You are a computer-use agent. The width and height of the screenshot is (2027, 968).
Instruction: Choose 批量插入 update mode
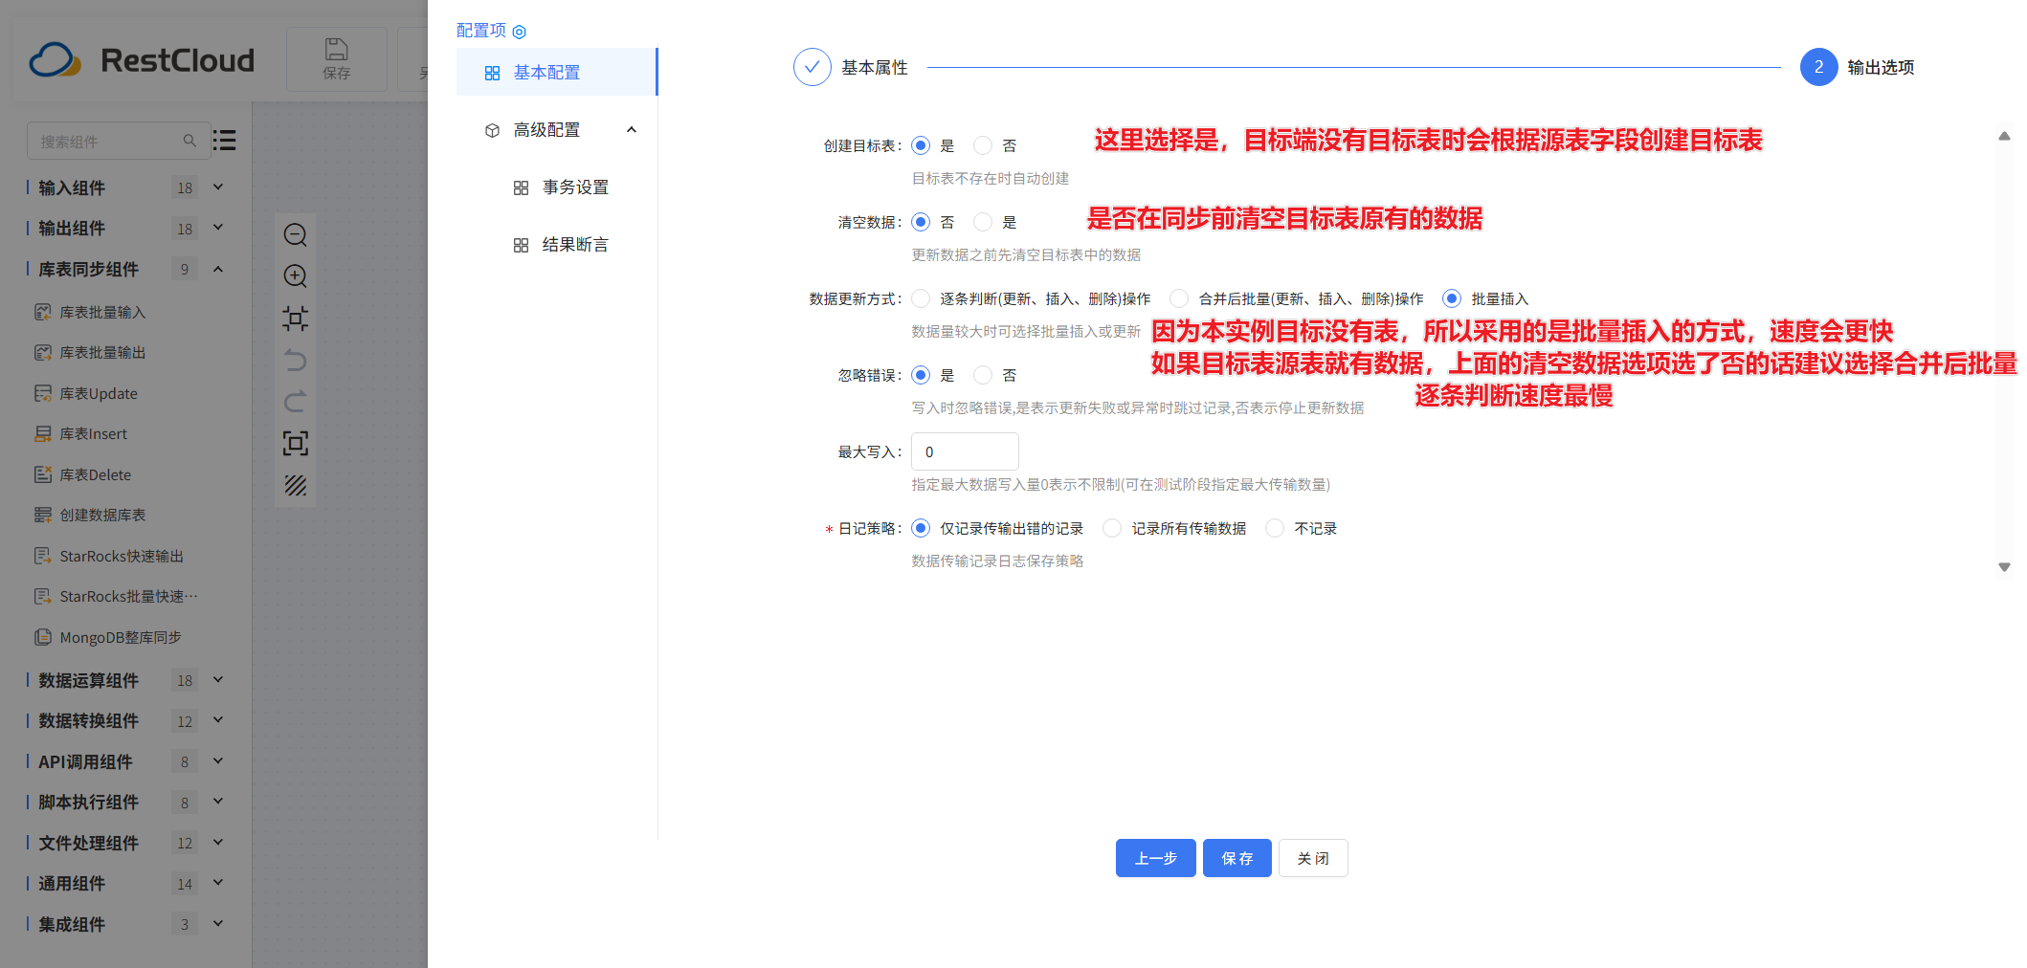(1452, 298)
